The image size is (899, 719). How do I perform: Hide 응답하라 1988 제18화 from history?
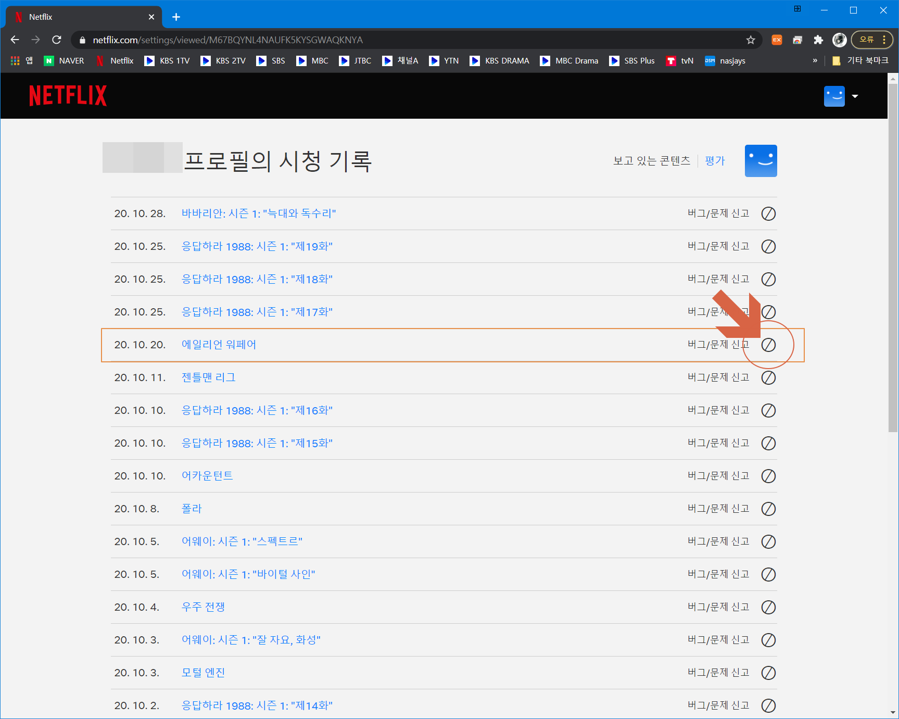point(768,279)
